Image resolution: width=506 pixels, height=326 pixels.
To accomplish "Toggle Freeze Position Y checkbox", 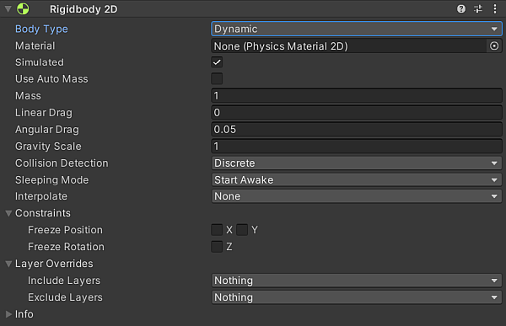I will (242, 230).
